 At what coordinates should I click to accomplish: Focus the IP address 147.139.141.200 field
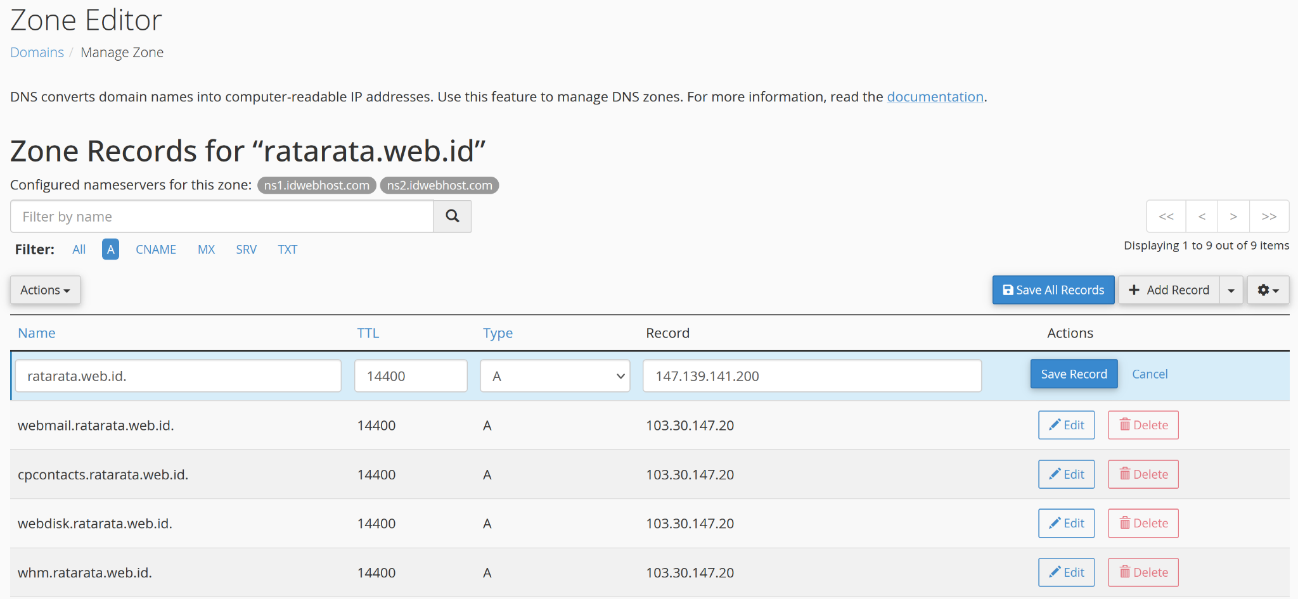click(x=813, y=376)
